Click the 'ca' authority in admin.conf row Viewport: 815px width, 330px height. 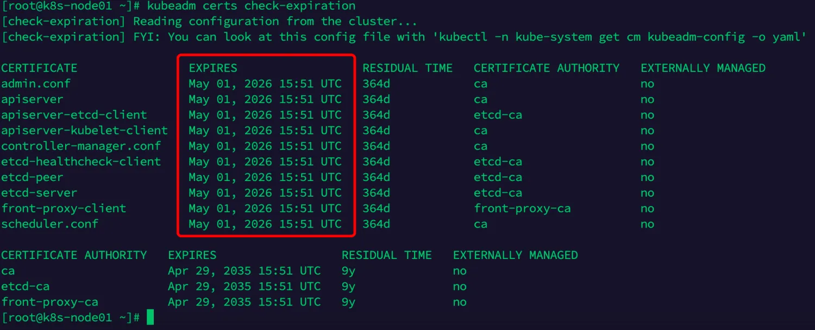480,83
